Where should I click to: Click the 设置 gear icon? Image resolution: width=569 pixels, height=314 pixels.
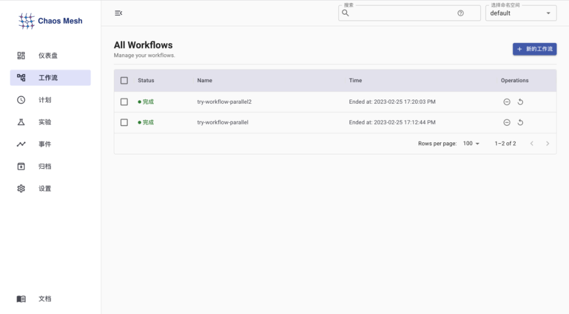21,189
